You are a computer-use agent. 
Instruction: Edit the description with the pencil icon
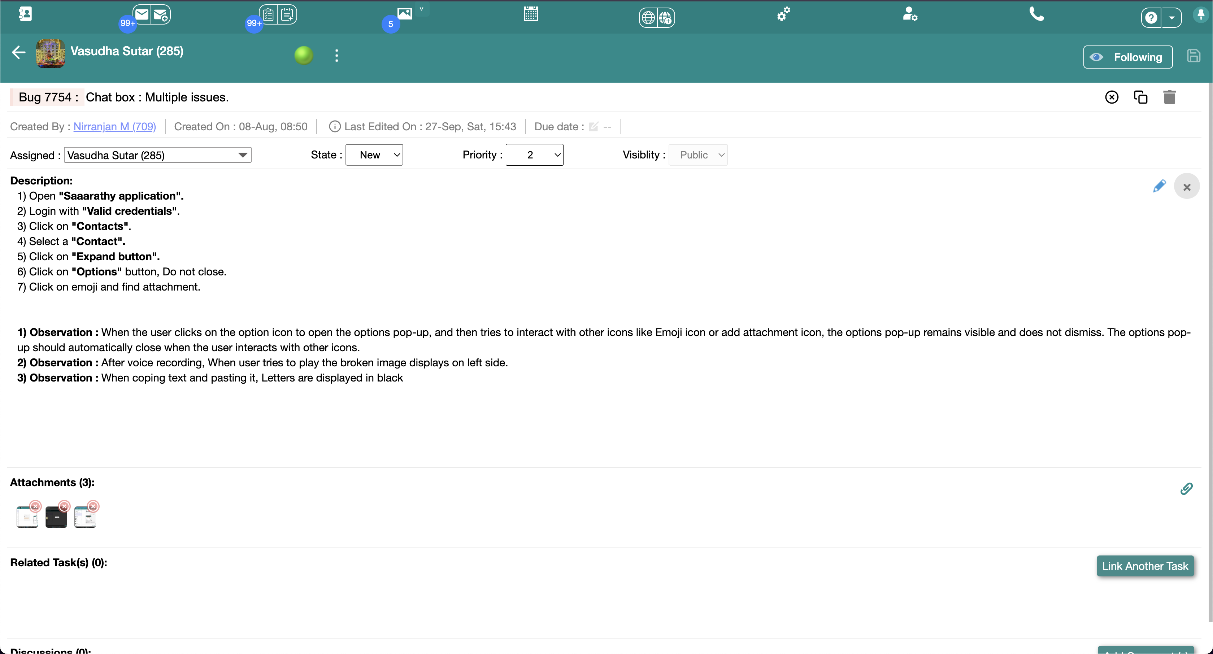tap(1159, 186)
